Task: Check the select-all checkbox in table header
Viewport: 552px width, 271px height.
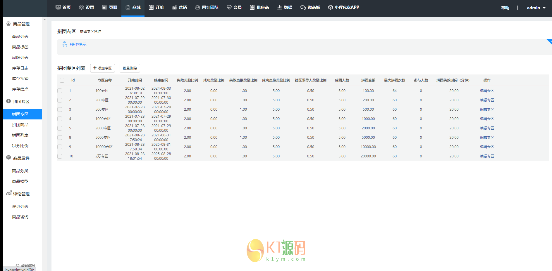Action: point(62,80)
